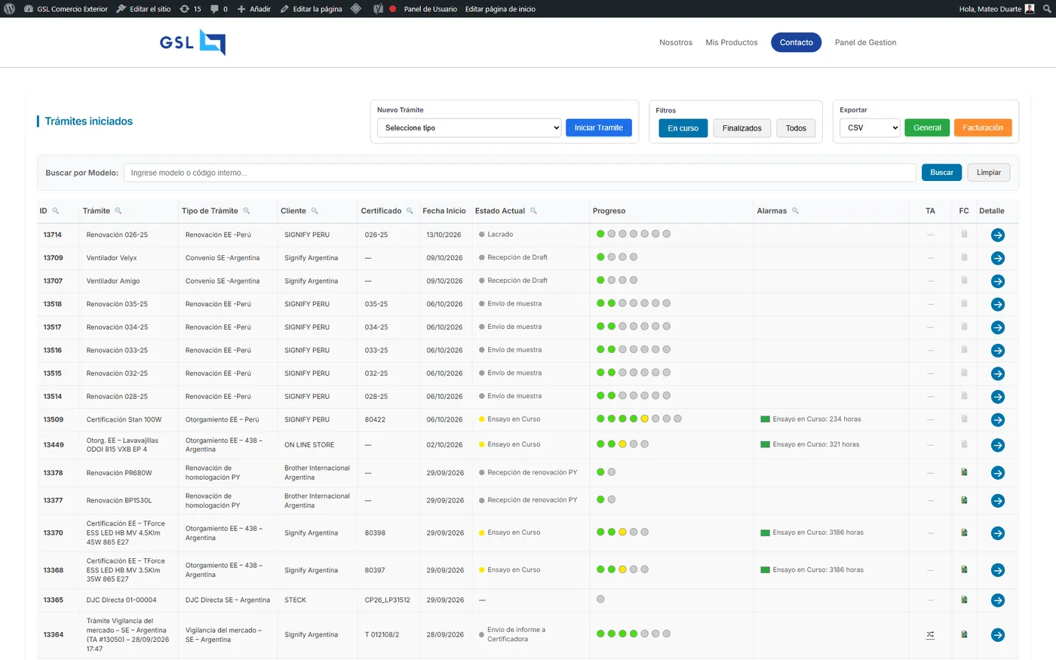
Task: Click the WordPress logo in admin bar
Action: 11,9
